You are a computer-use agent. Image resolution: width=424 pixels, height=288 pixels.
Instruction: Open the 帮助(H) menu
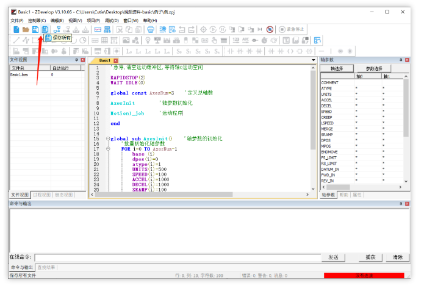point(150,21)
